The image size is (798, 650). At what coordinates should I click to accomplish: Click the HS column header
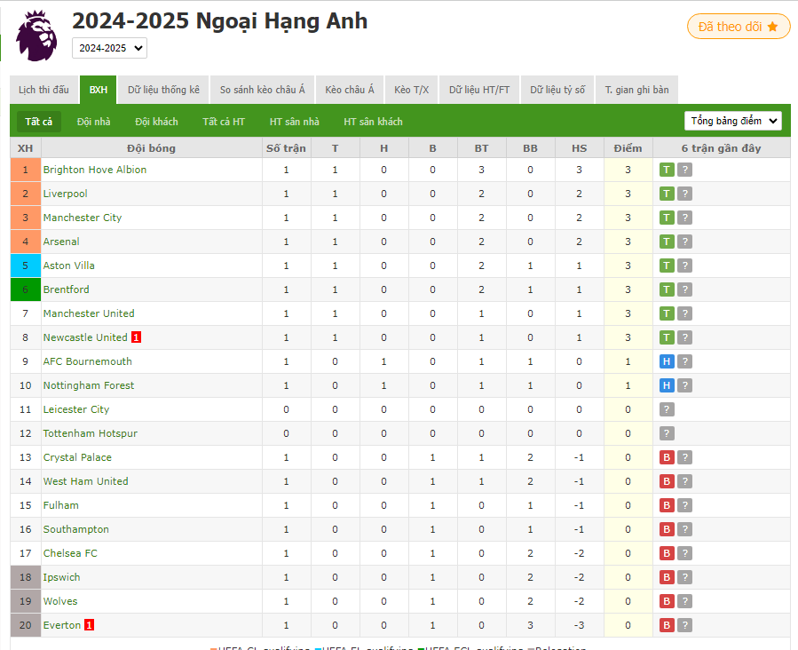579,148
